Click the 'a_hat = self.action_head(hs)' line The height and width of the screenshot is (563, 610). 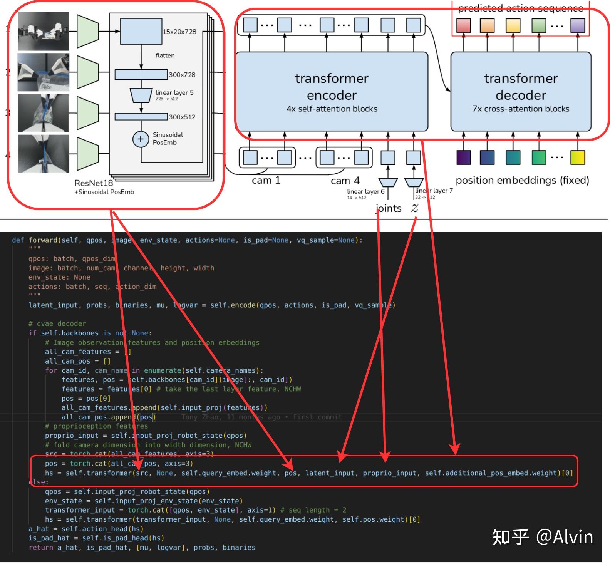(x=86, y=529)
